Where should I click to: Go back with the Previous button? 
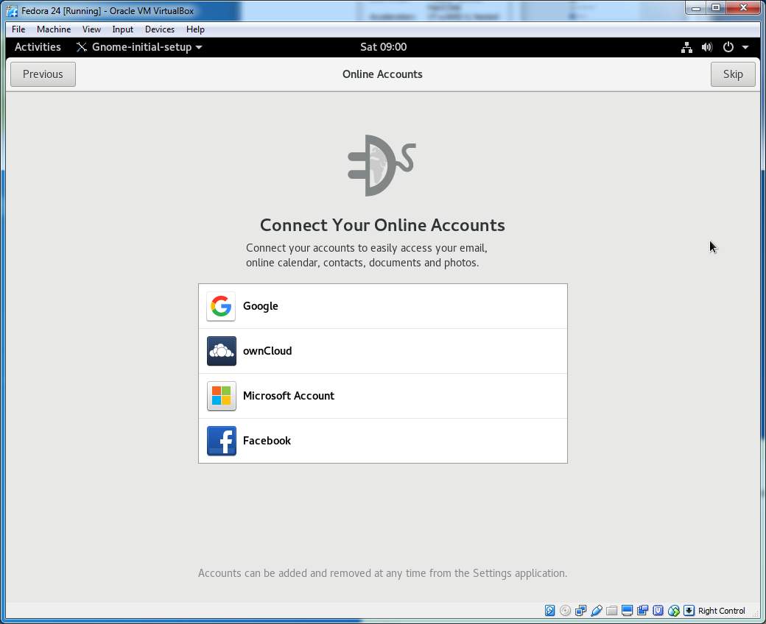point(43,74)
